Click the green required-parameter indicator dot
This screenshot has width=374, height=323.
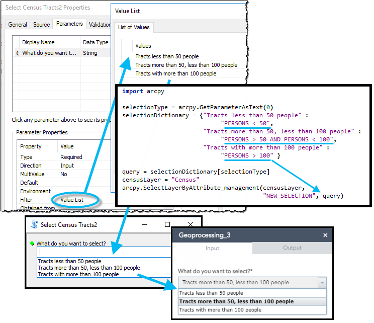pos(32,244)
